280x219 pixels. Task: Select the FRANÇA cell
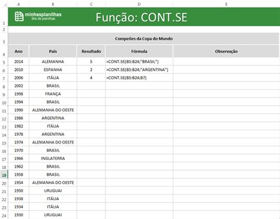coord(53,94)
